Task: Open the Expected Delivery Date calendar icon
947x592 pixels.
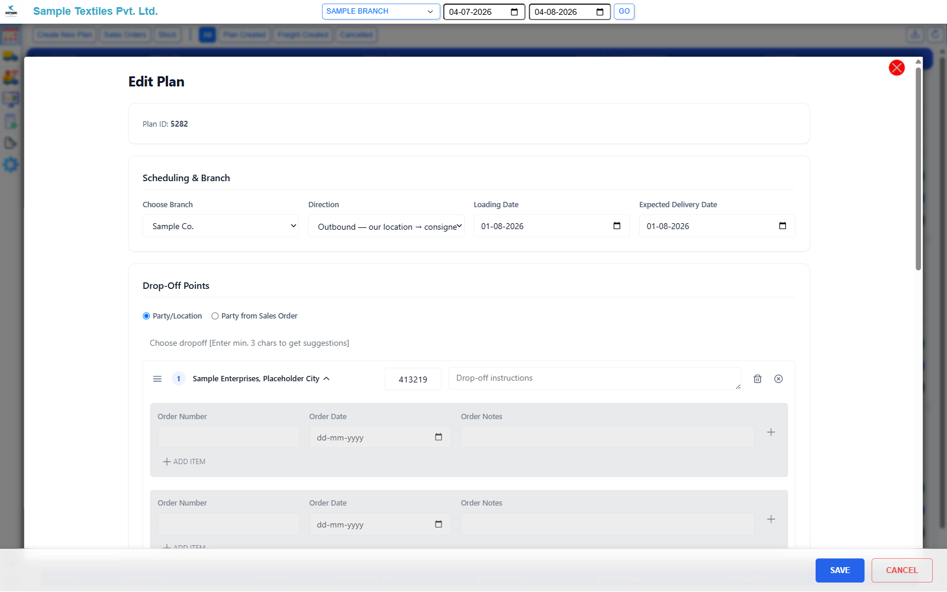Action: point(782,226)
